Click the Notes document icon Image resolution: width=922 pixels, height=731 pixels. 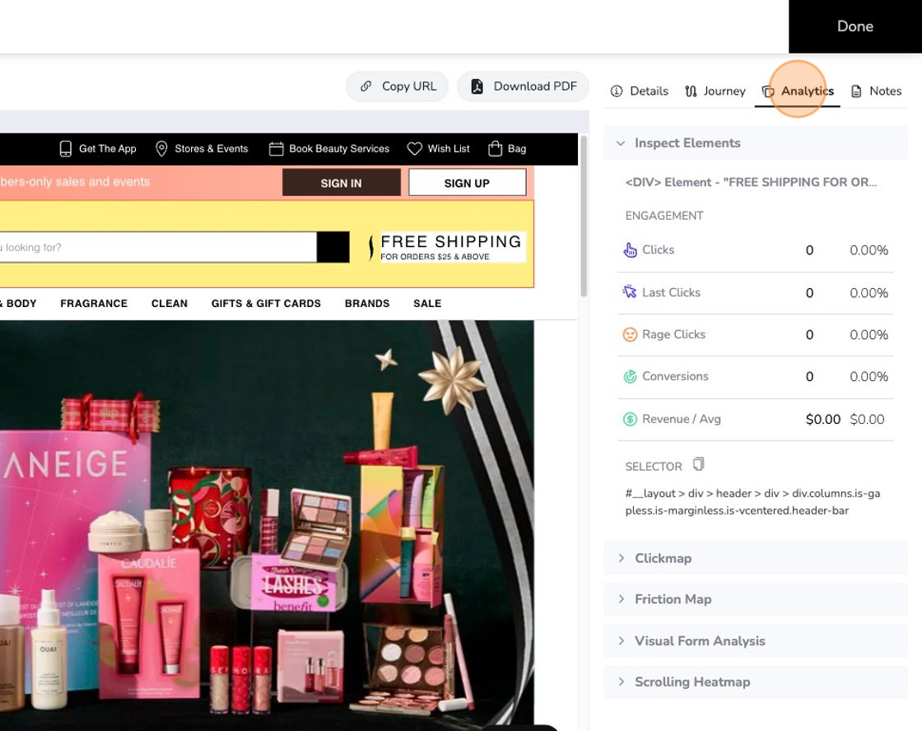click(x=856, y=91)
